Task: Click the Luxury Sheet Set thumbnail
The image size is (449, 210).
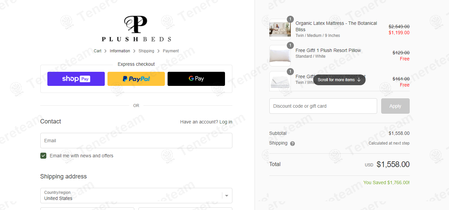Action: (280, 81)
